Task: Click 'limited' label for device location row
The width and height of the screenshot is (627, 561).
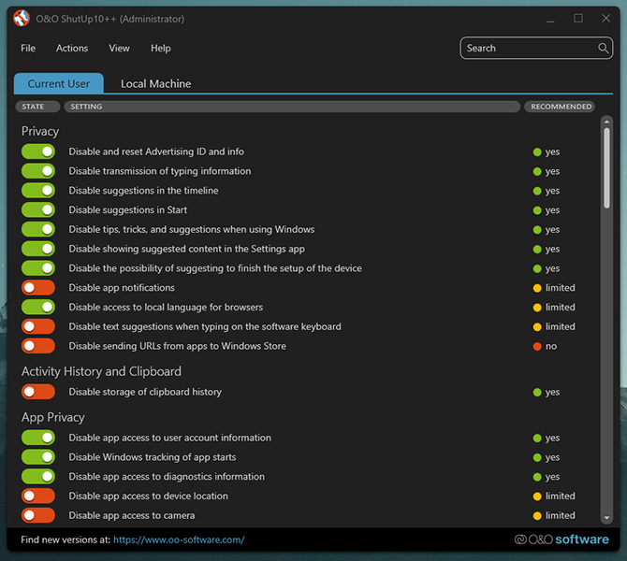Action: [561, 496]
